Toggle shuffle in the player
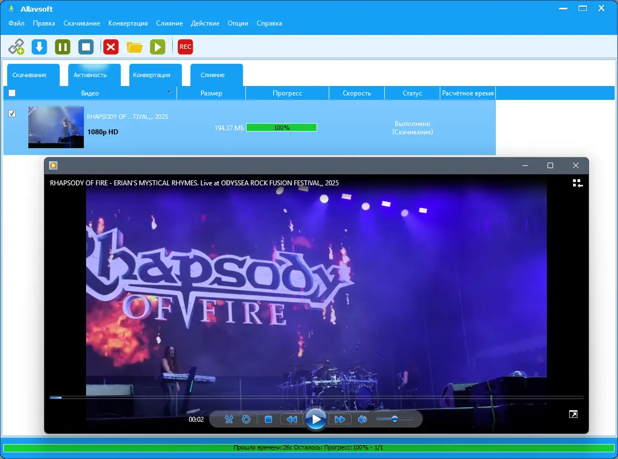Screen dimensions: 618x459 point(229,419)
